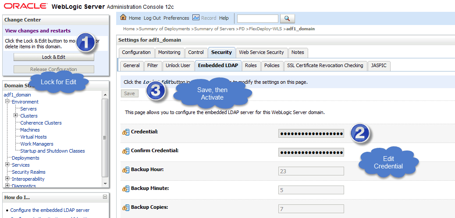Viewport: 455px width, 218px height.
Task: Click the toolbar search text field
Action: (258, 18)
